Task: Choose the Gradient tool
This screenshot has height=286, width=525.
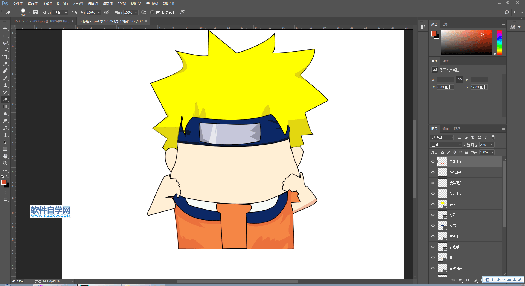Action: (5, 106)
